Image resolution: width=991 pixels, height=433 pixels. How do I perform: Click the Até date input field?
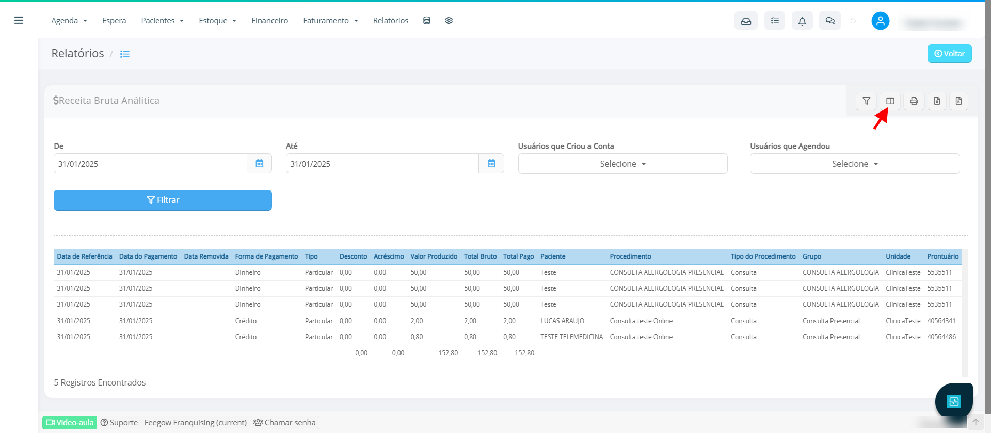click(x=382, y=164)
